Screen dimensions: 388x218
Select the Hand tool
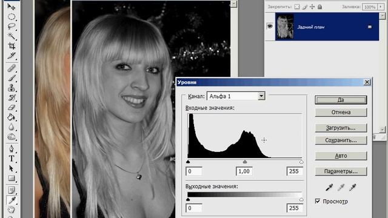pos(12,210)
